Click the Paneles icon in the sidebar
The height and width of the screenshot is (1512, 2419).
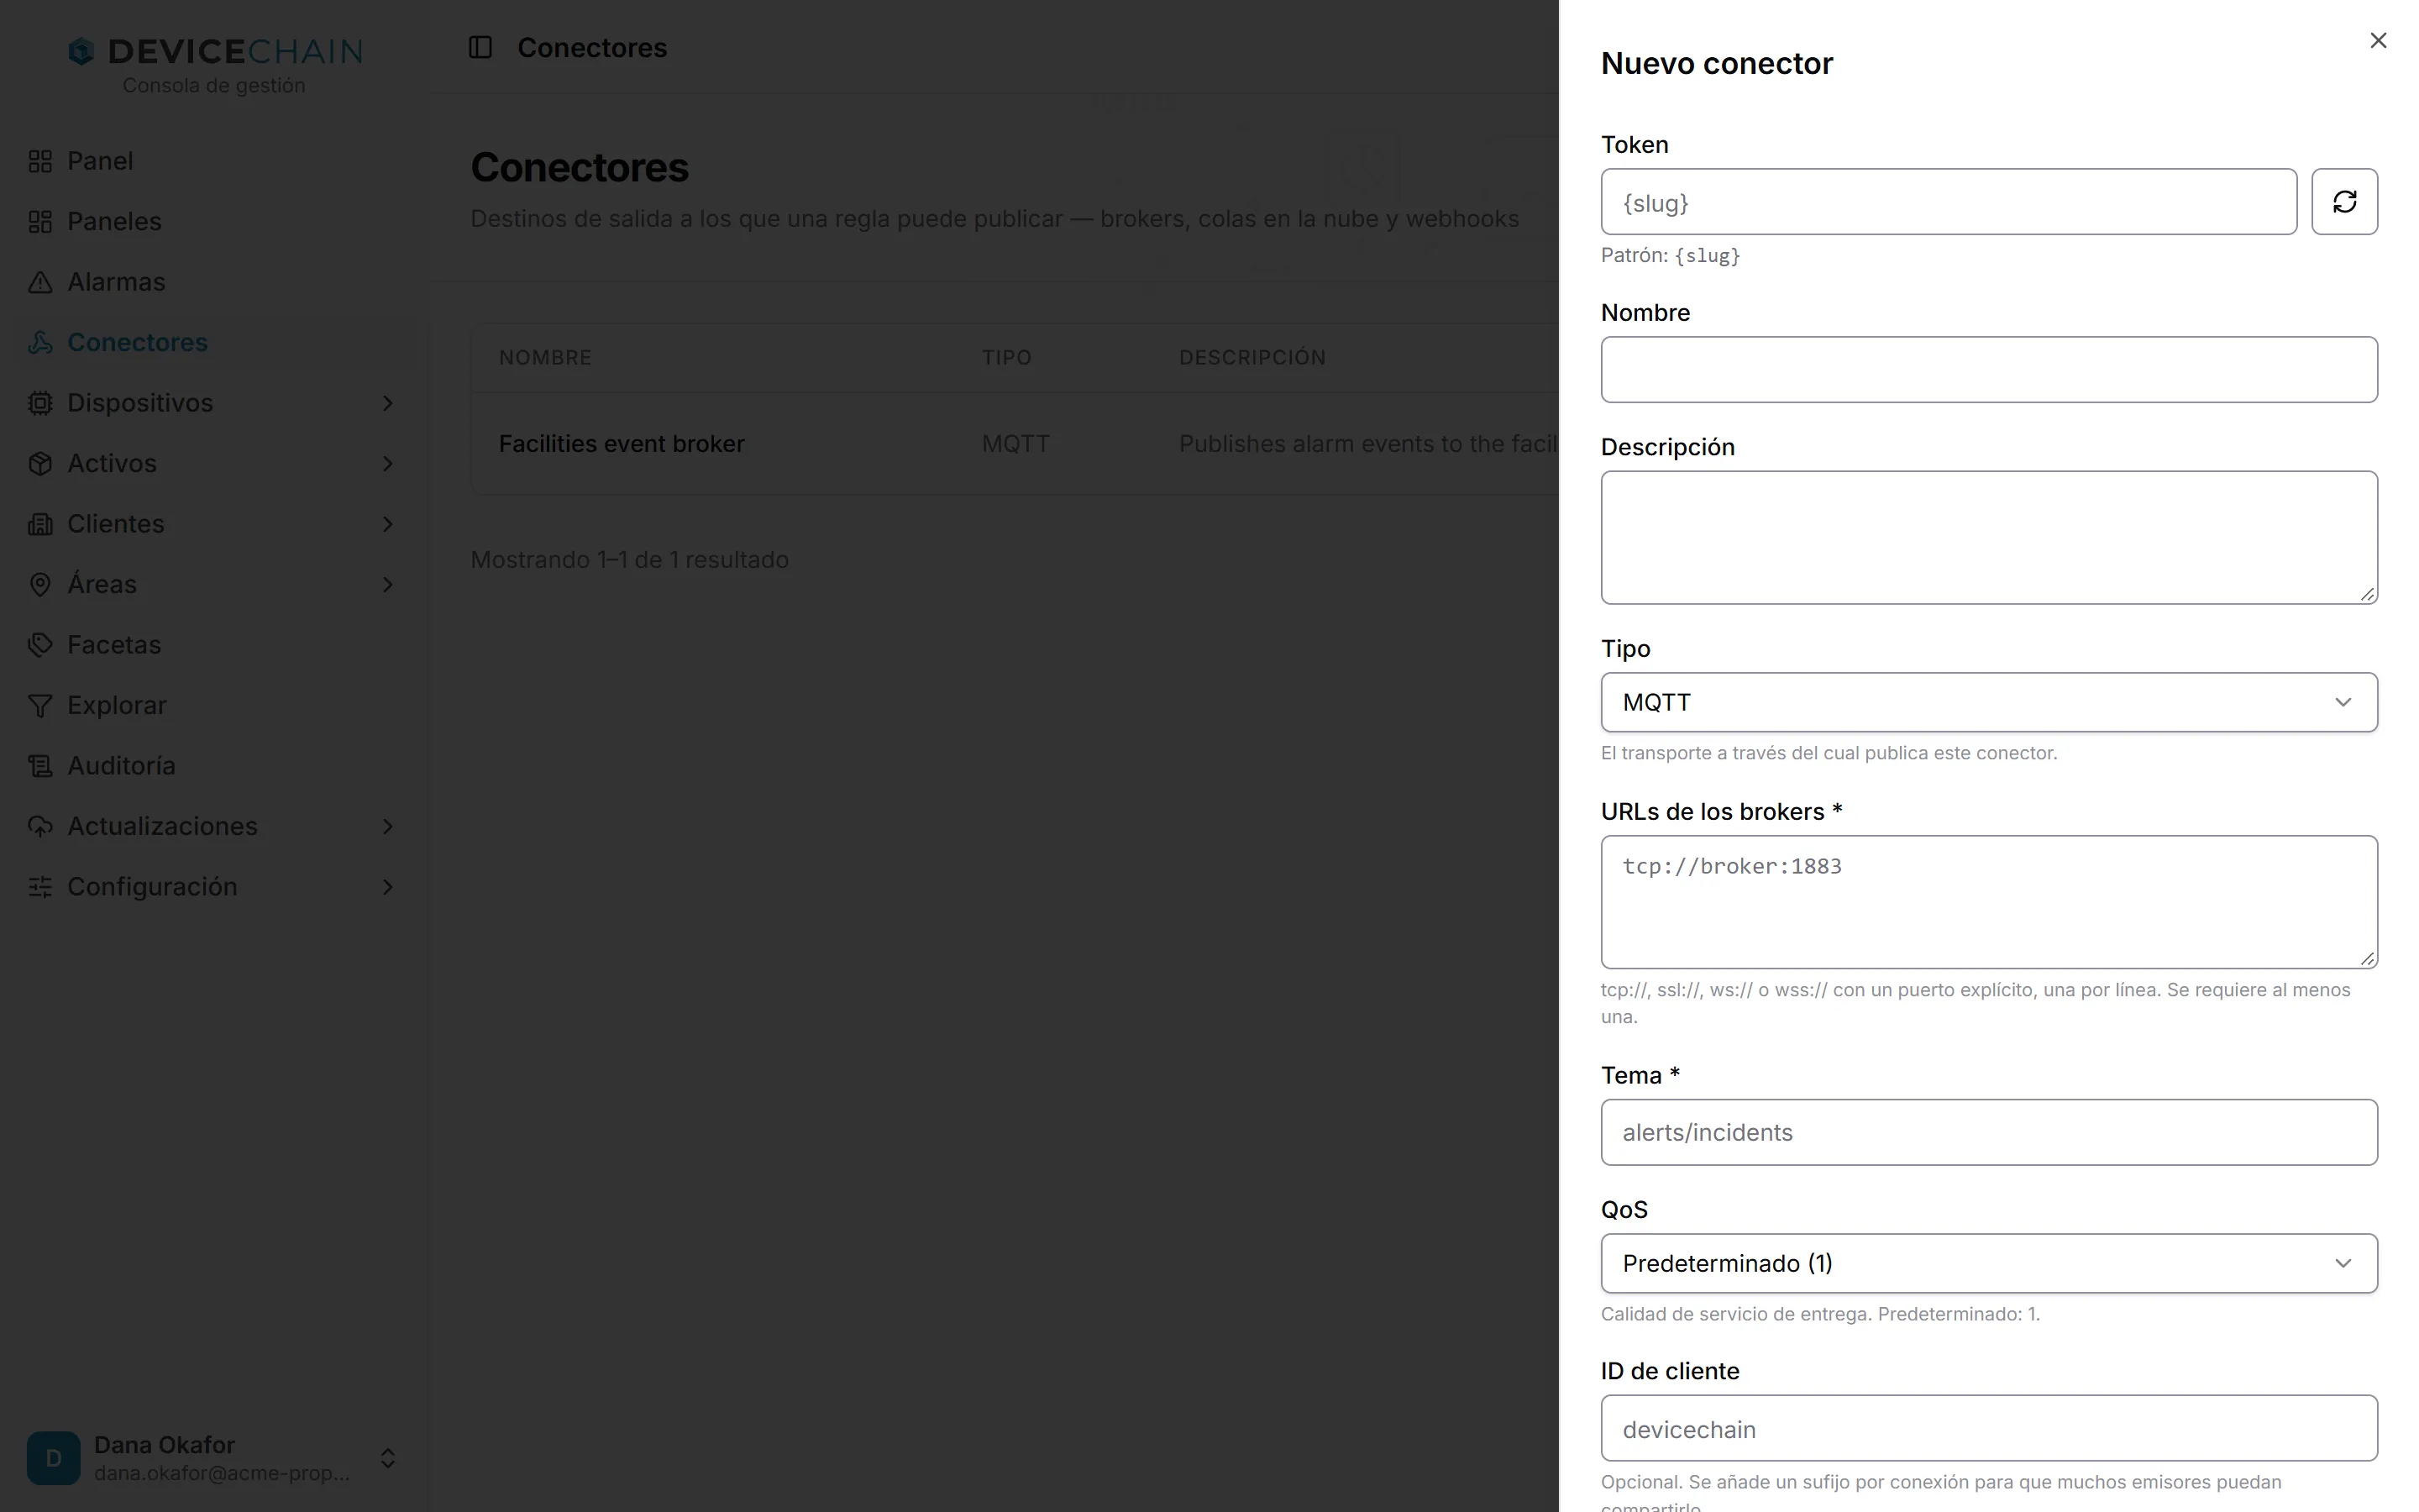pyautogui.click(x=40, y=221)
